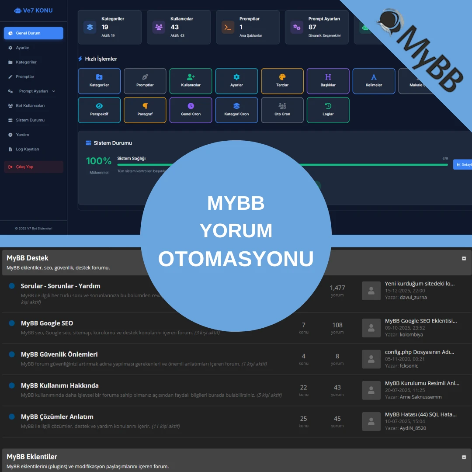Click the Sistem Sağlığı progress bar

click(374, 165)
